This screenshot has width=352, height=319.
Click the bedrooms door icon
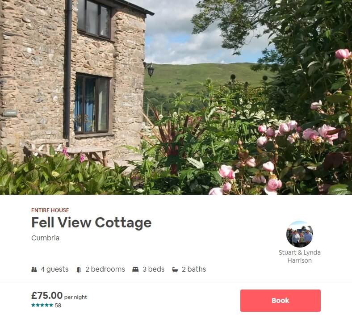click(x=79, y=269)
